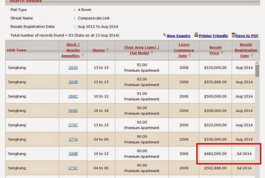Screen dimensions: 265x178
Task: Click the 16 to 18 storey cell
Action: point(101,111)
